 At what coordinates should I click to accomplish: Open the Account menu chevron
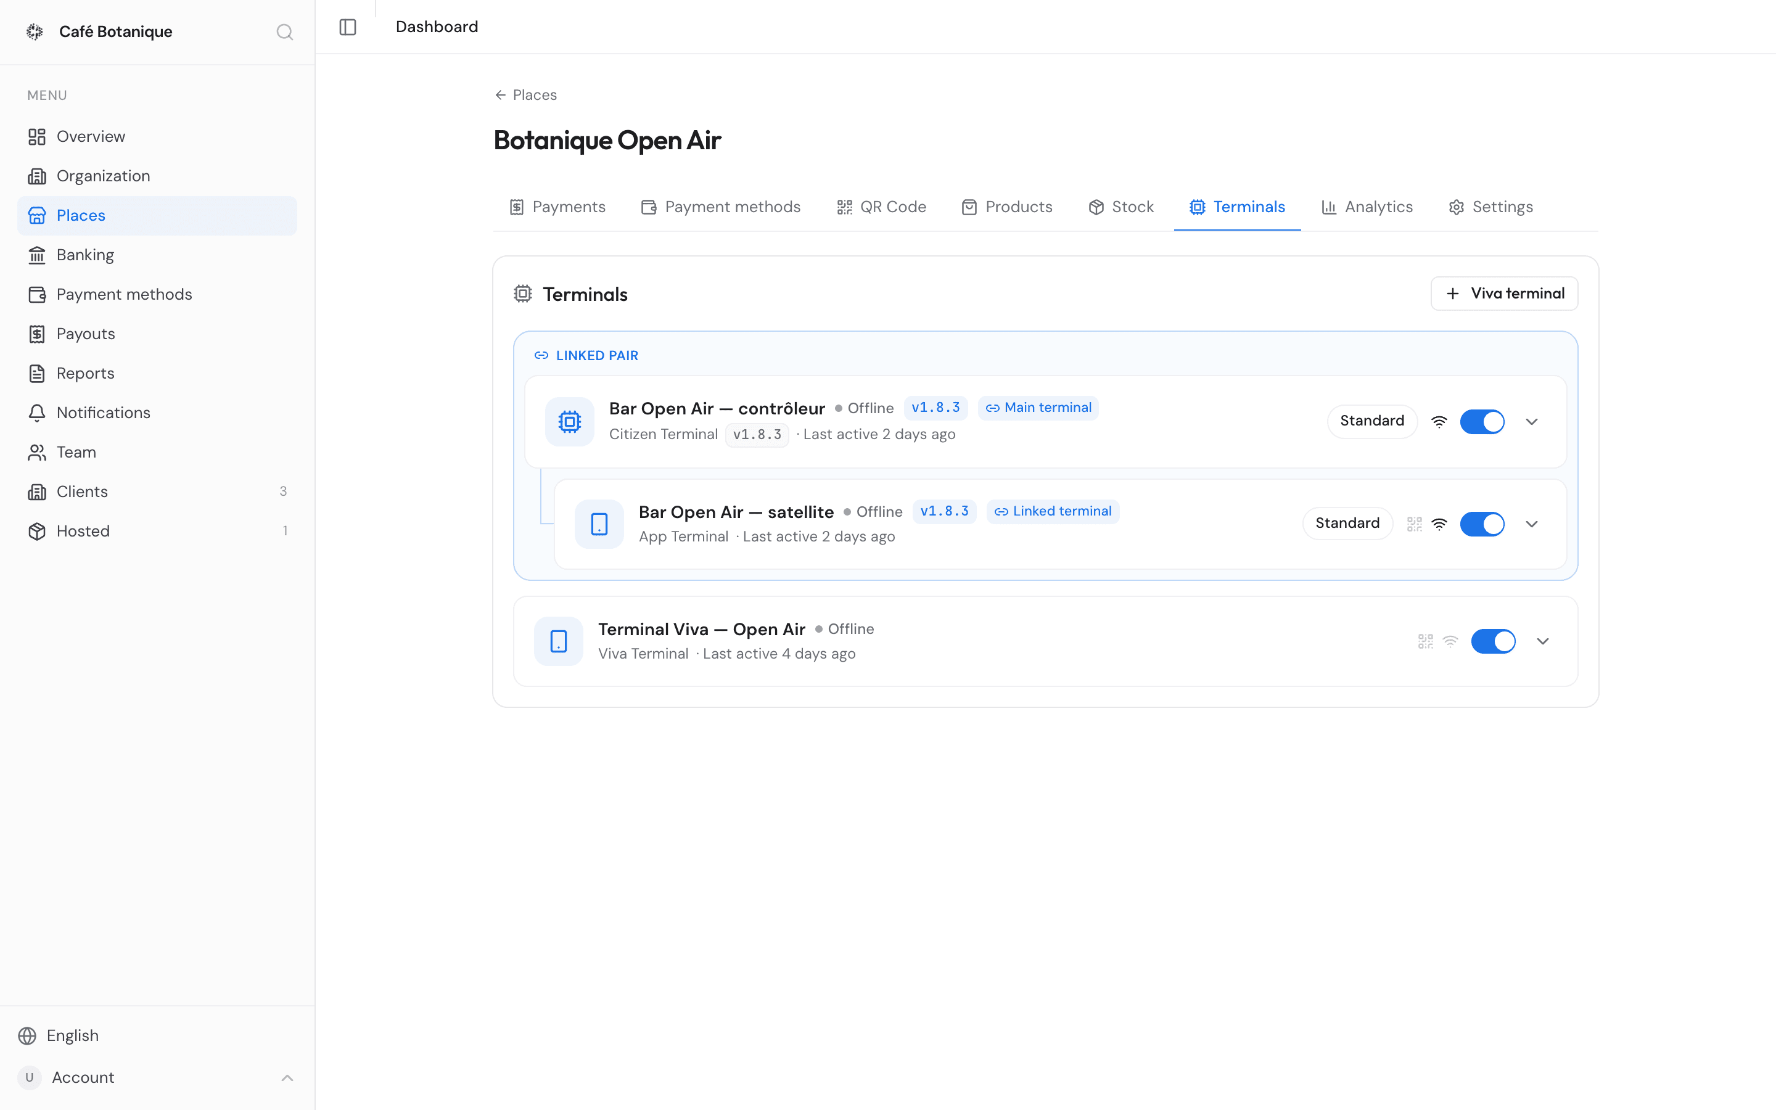click(x=287, y=1078)
